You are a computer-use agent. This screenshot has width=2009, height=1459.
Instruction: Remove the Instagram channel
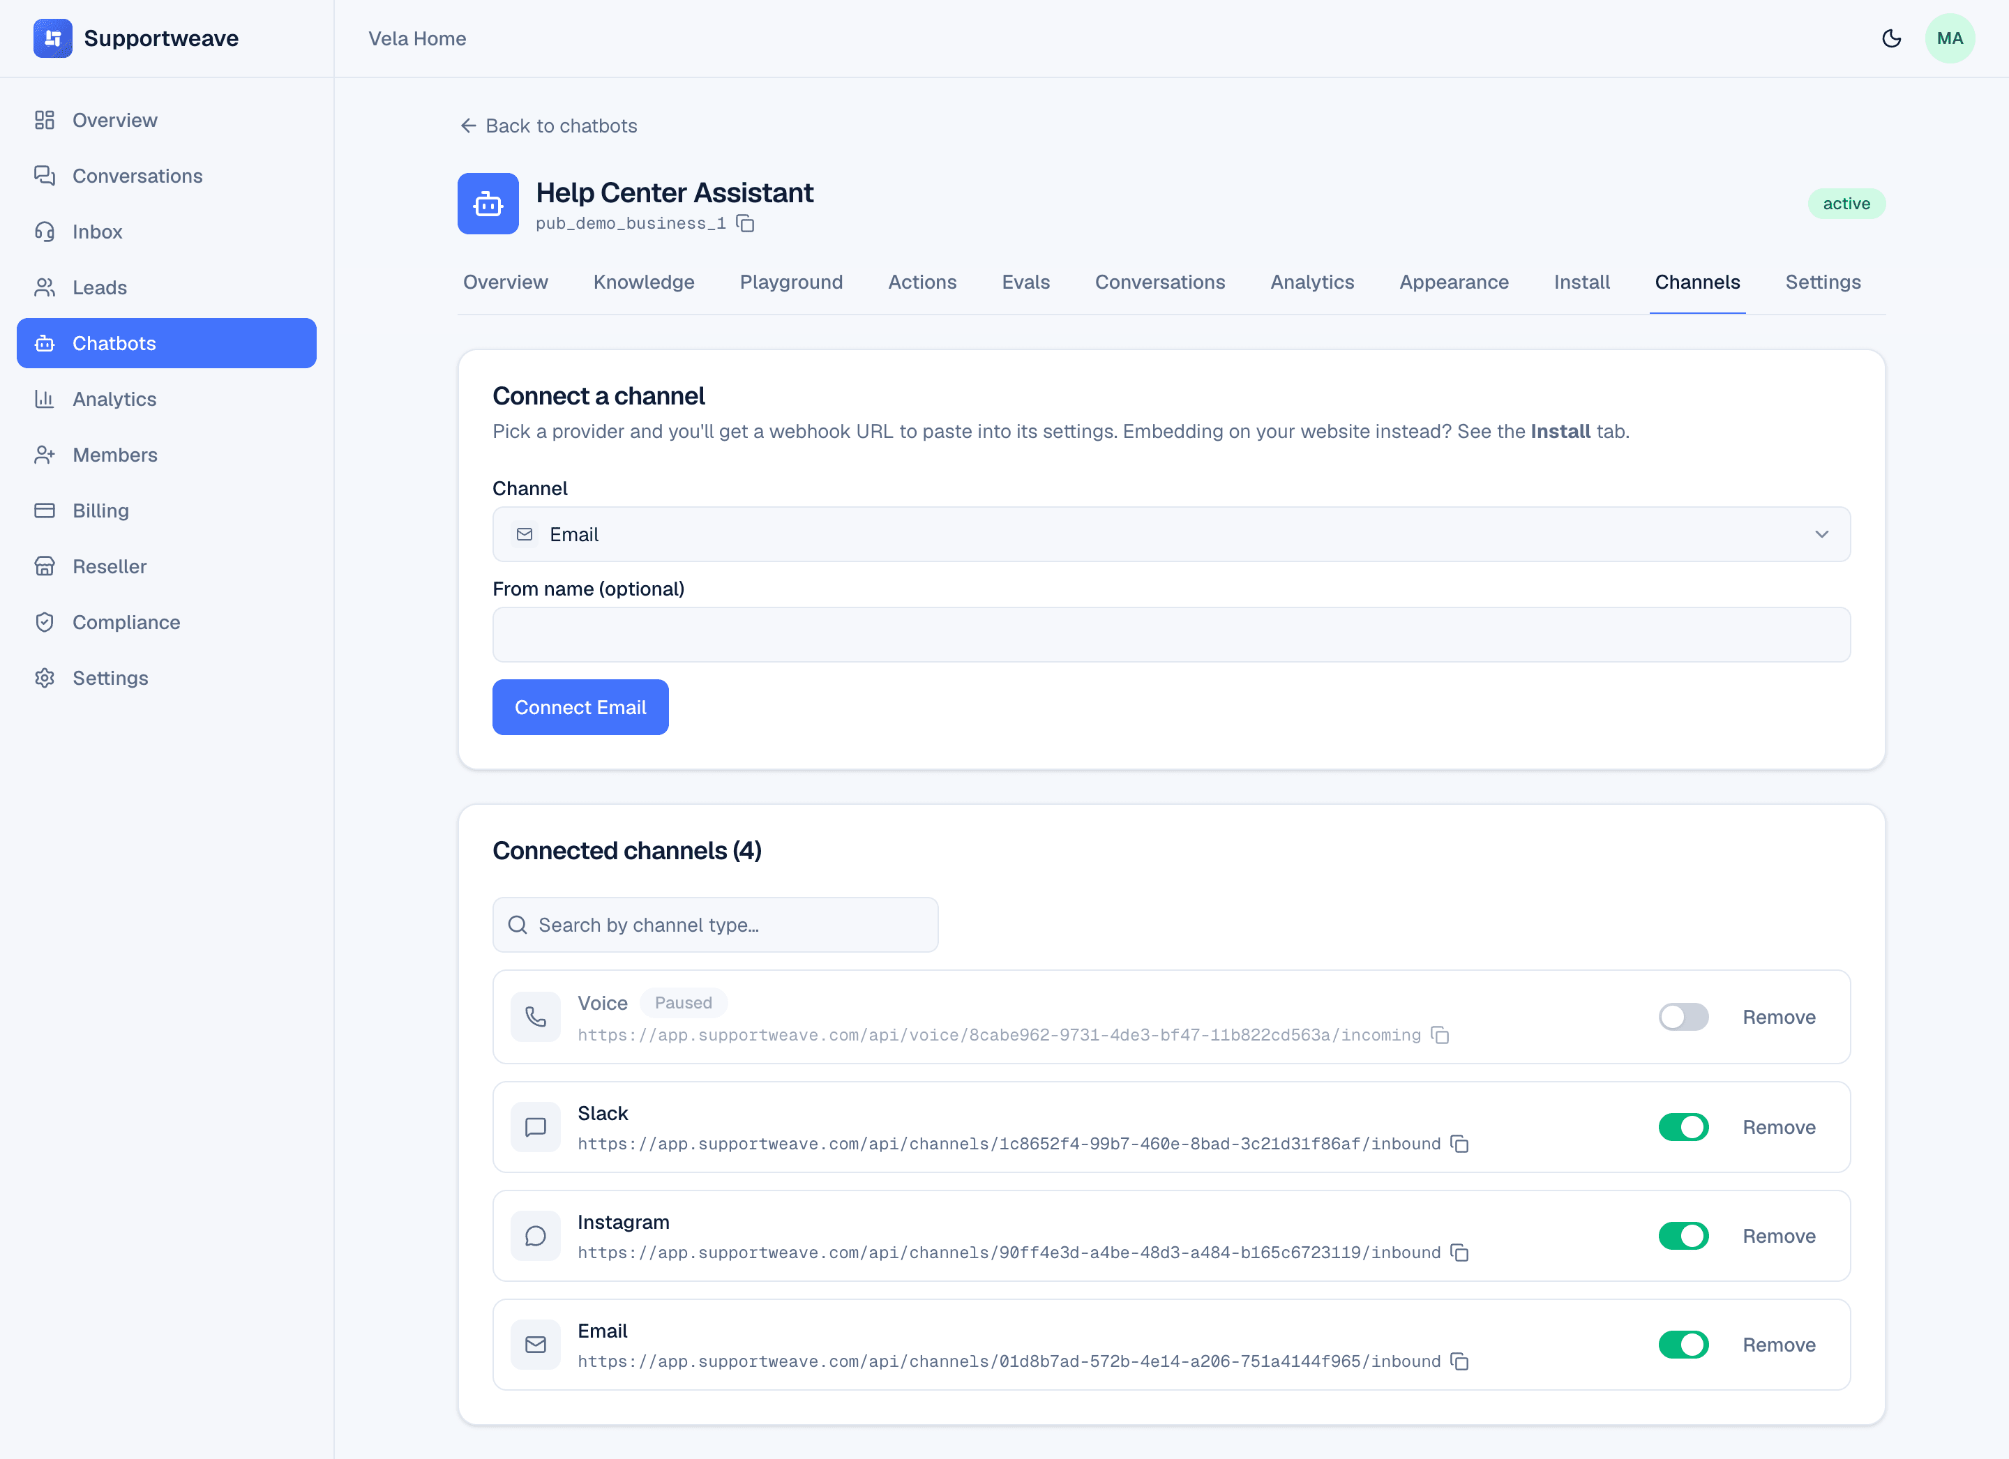(1779, 1236)
